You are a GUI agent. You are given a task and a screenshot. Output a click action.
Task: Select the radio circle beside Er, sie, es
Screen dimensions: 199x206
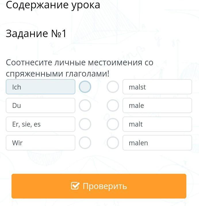coord(85,124)
